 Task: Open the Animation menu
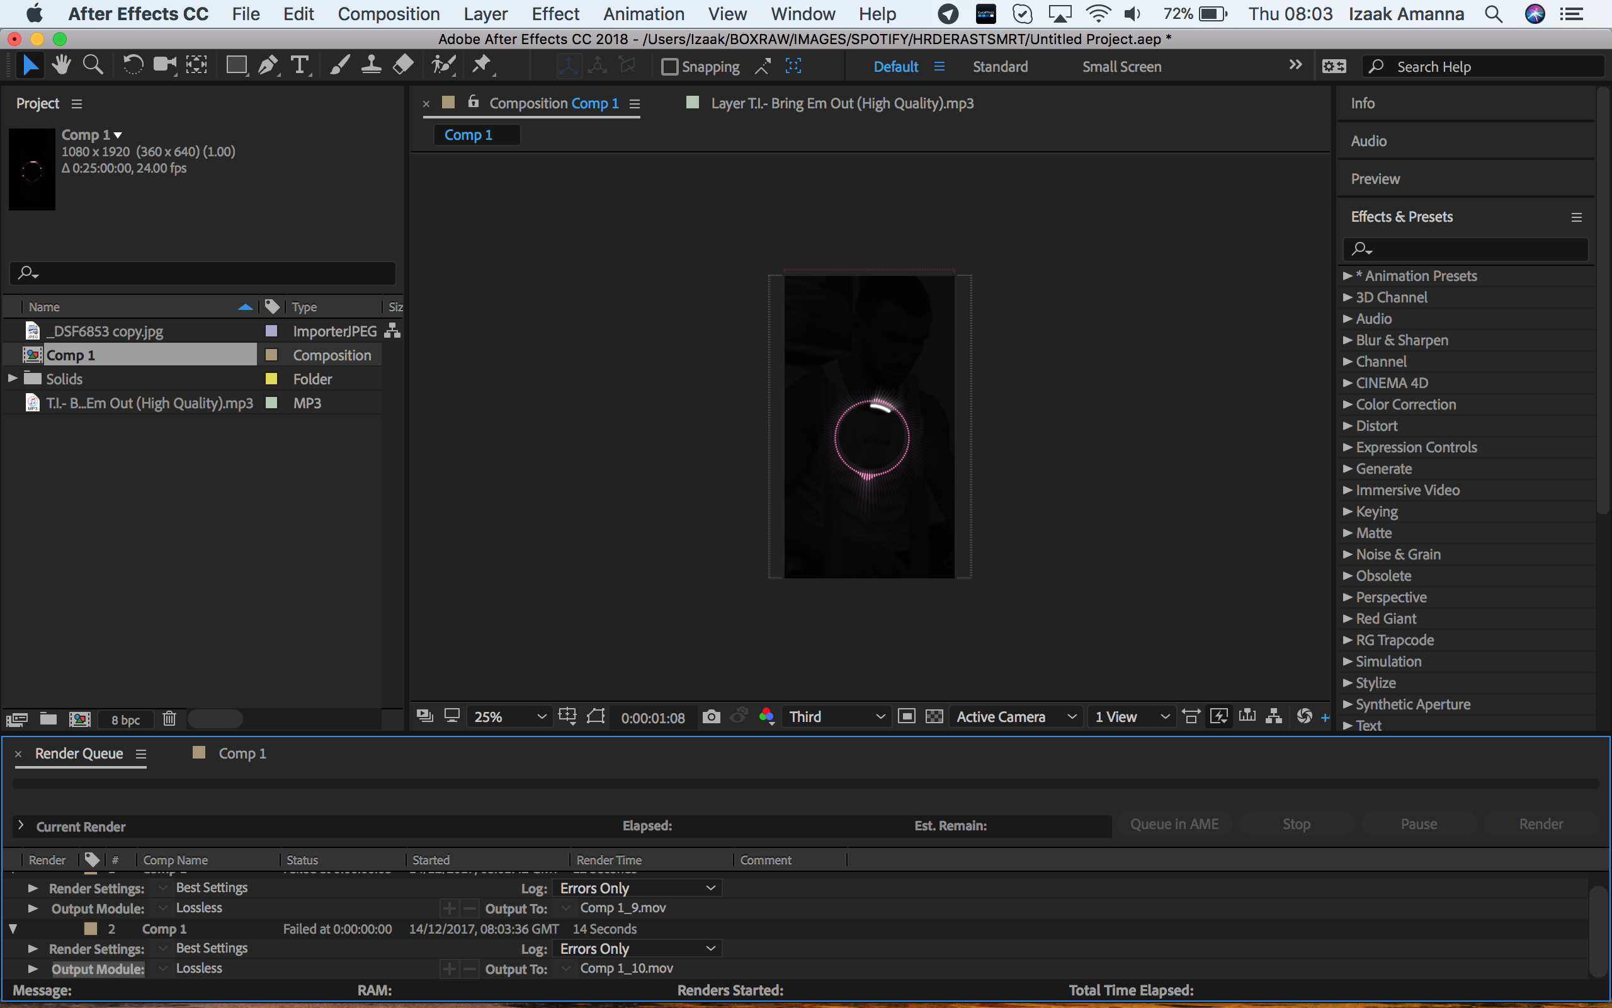point(644,13)
